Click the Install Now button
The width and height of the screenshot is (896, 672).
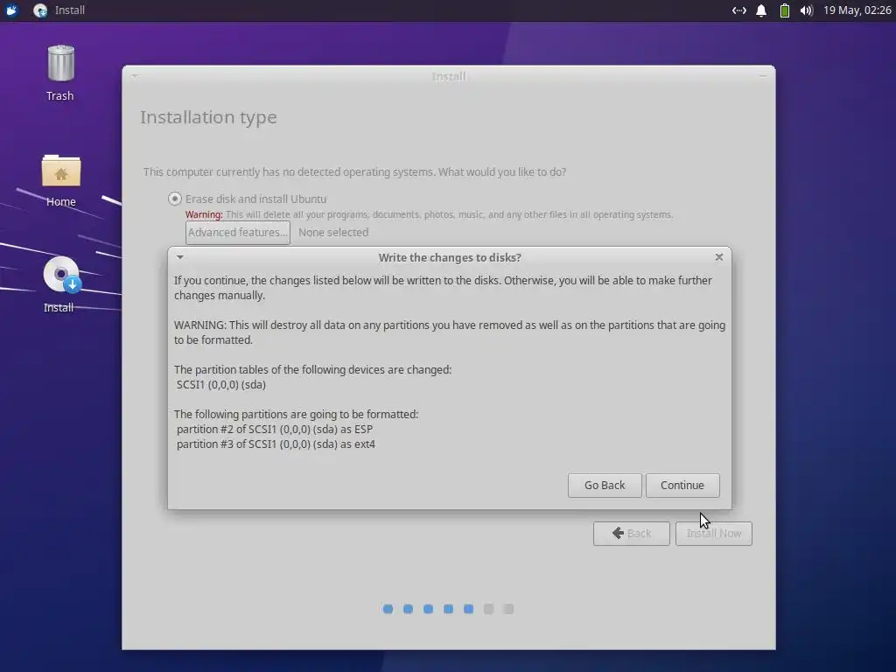click(x=714, y=533)
